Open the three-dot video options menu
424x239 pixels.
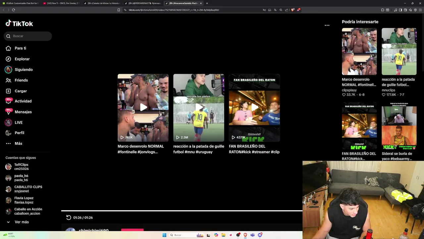click(327, 25)
